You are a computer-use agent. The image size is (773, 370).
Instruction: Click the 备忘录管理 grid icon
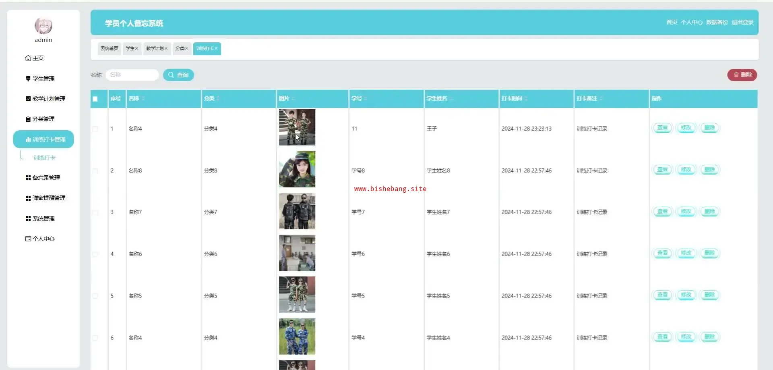pyautogui.click(x=28, y=178)
